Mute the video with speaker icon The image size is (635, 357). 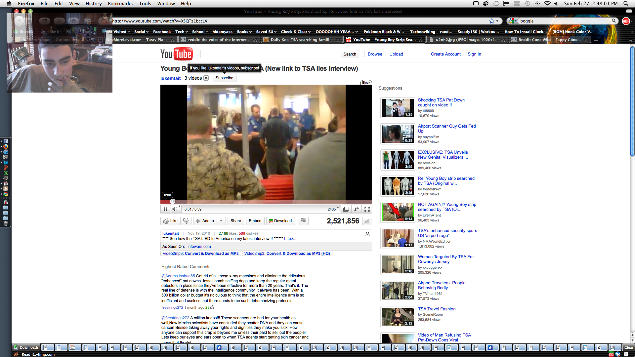[175, 209]
